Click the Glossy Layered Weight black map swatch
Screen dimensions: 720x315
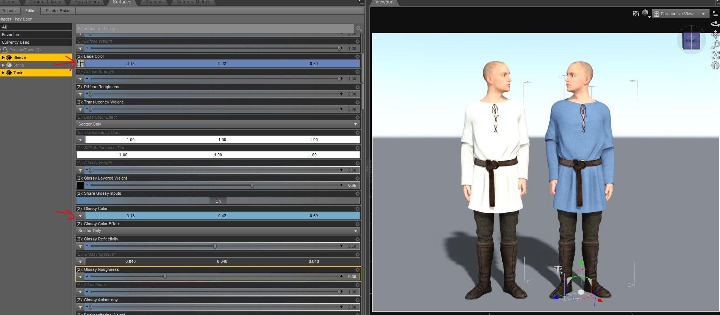(80, 185)
